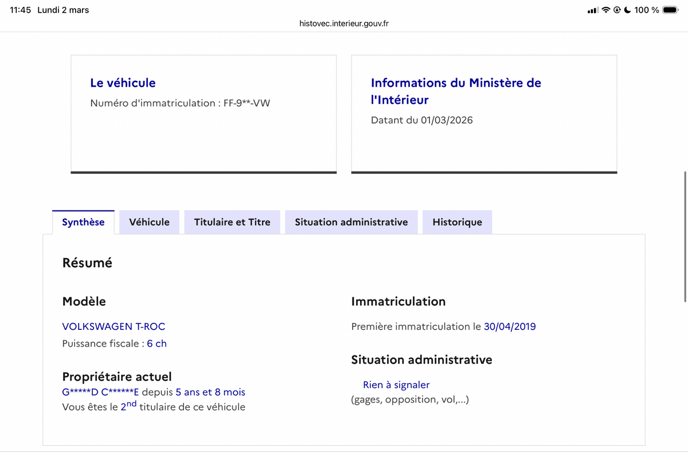This screenshot has height=452, width=688.
Task: Select the Synthèse tab
Action: coord(83,222)
